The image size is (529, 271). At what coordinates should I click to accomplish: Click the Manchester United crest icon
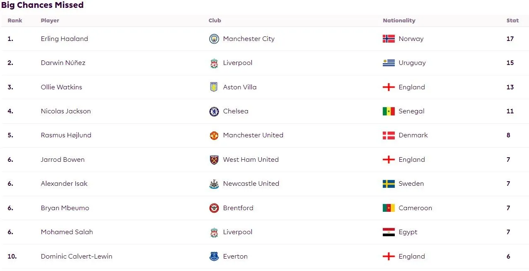pos(214,135)
